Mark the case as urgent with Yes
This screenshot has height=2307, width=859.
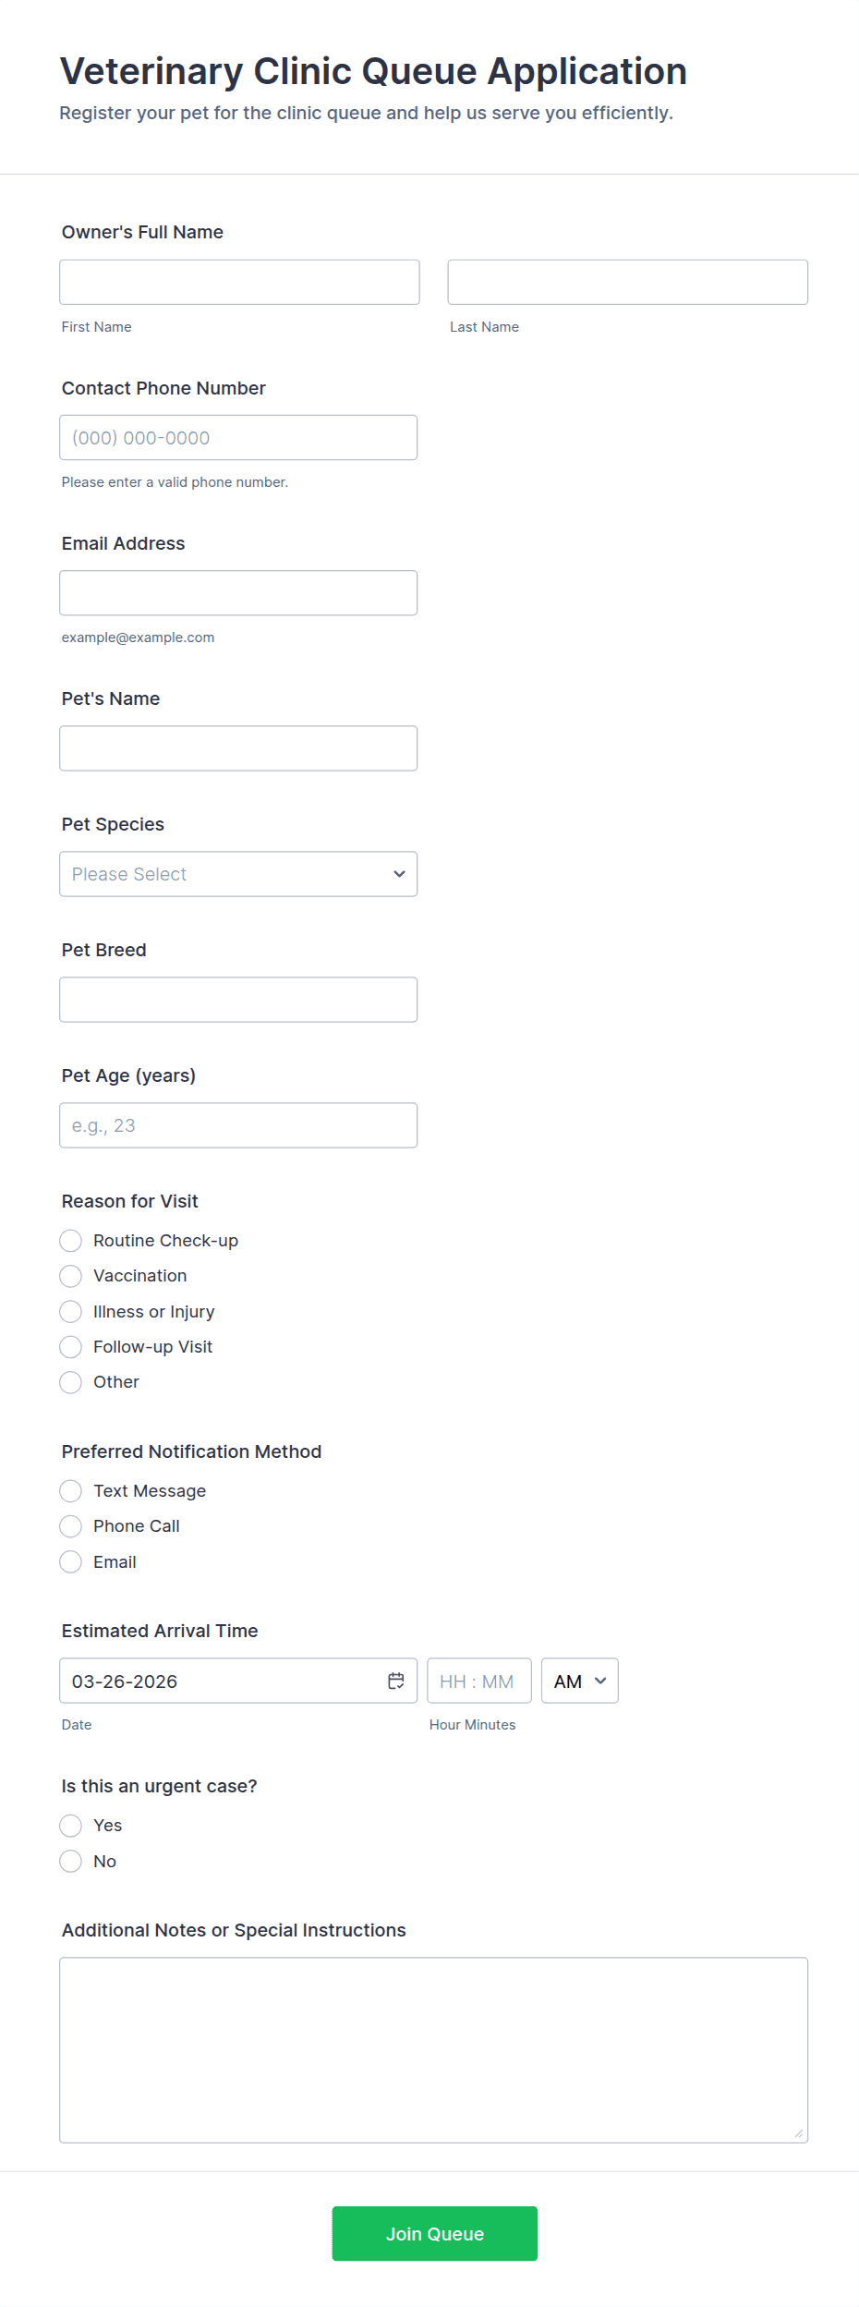(x=71, y=1825)
